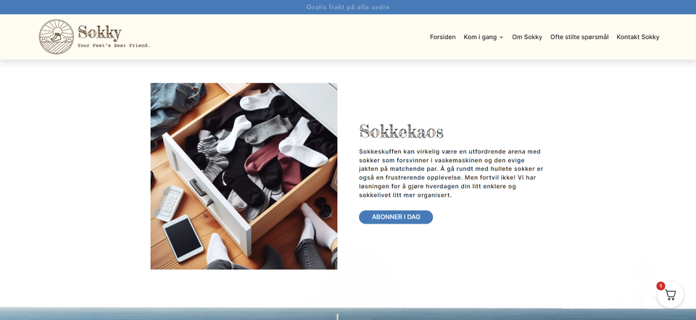Image resolution: width=696 pixels, height=320 pixels.
Task: Click the sock drawer photo
Action: point(244,176)
